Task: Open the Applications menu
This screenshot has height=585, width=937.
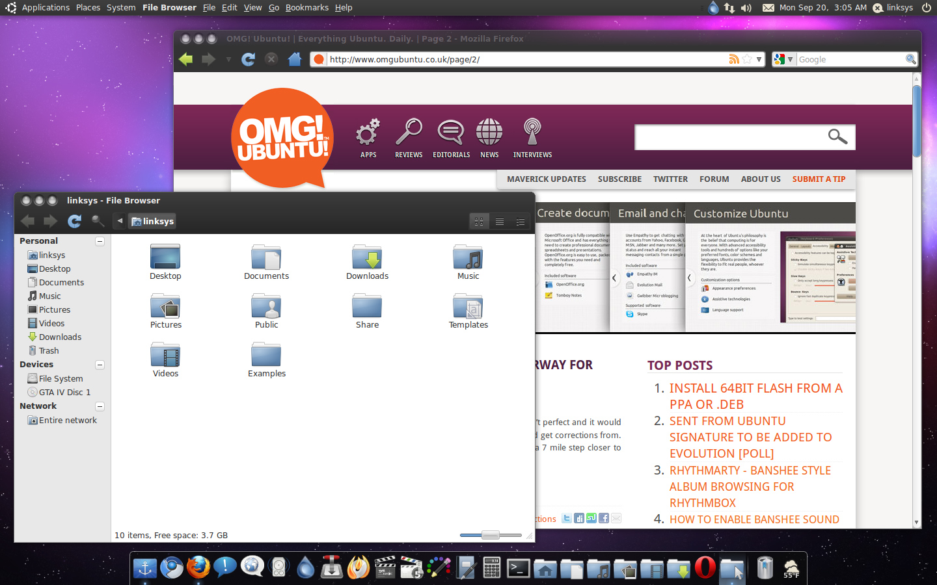Action: pos(46,8)
